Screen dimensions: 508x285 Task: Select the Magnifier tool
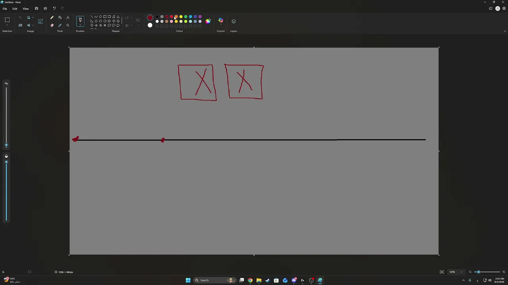(x=68, y=25)
